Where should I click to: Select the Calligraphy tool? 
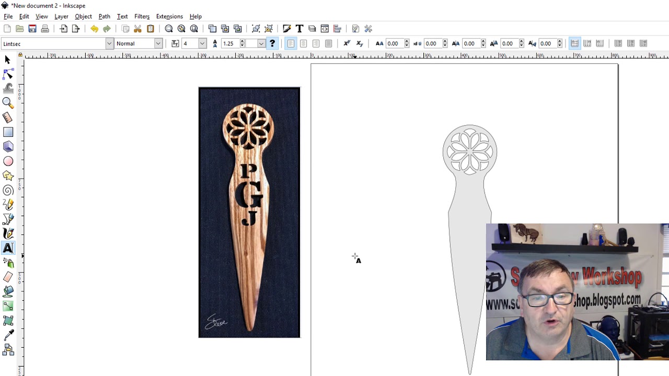point(8,234)
